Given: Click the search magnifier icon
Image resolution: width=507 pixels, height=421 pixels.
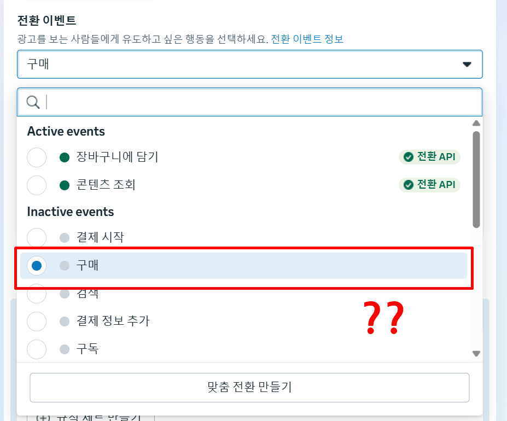Looking at the screenshot, I should 33,102.
